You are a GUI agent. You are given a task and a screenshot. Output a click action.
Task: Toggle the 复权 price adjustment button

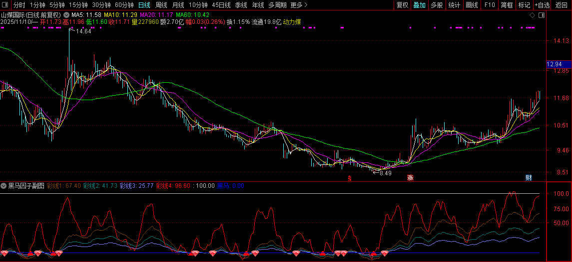coord(402,5)
